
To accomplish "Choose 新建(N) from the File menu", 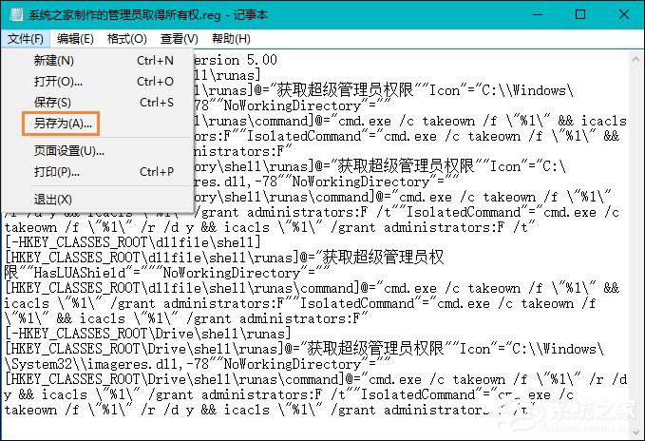I will coord(98,61).
